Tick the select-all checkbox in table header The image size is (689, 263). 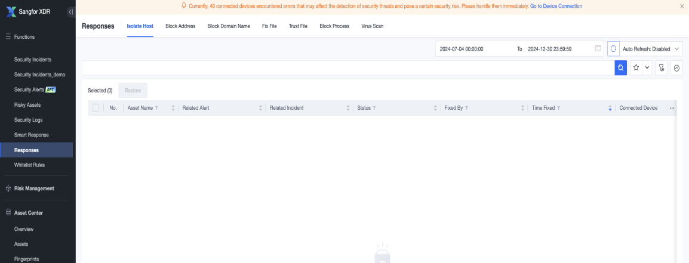96,108
